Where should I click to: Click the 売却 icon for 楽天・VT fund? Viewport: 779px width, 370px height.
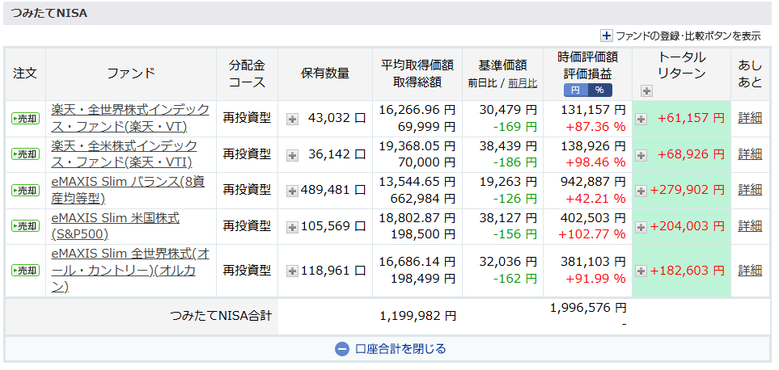tap(25, 119)
